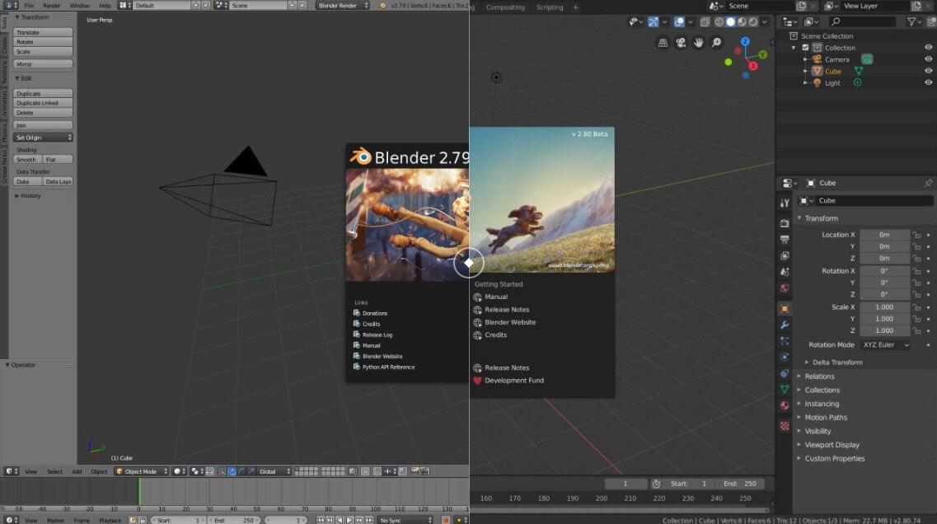Open the Render menu in Blender 2.79
937x524 pixels.
coord(51,6)
